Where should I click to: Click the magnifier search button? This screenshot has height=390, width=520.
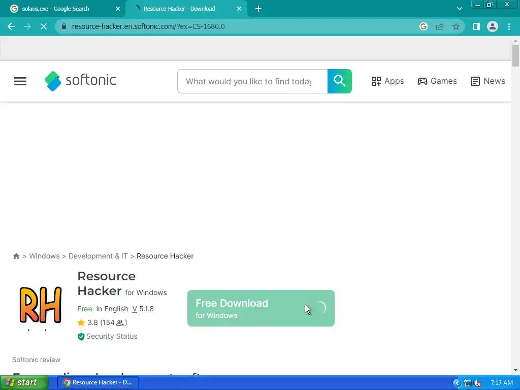pos(340,81)
